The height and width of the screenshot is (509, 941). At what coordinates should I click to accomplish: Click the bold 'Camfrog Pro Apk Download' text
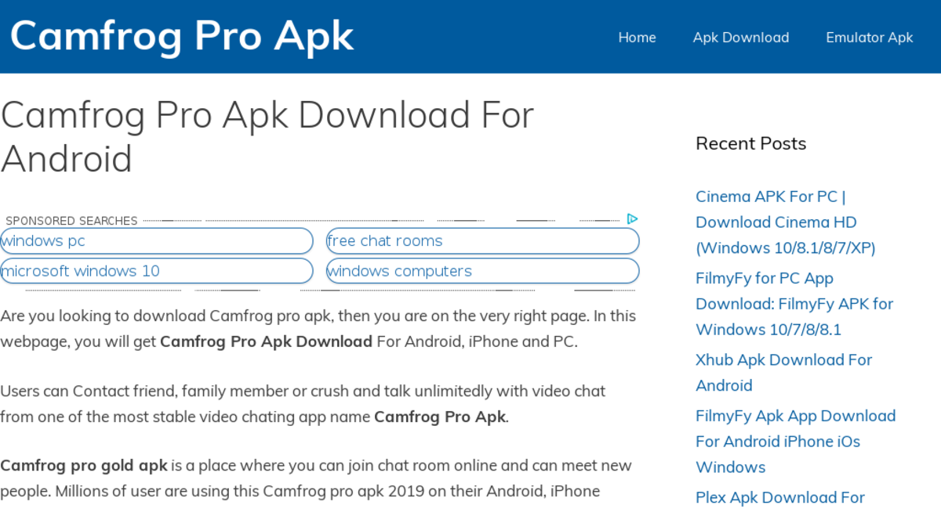[x=267, y=342]
